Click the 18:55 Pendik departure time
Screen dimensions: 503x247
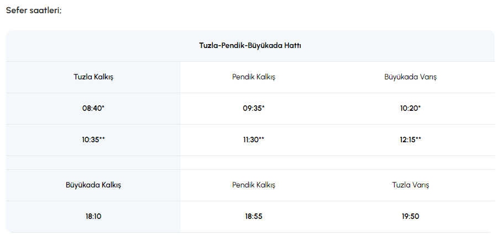tap(254, 217)
